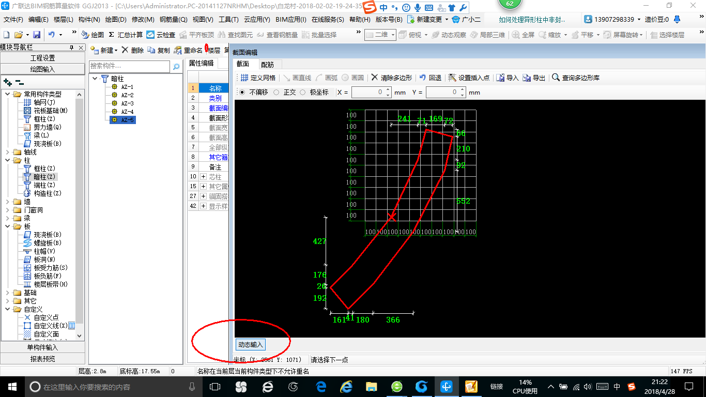The width and height of the screenshot is (706, 397).
Task: Open 单构件输入 navigation section
Action: (43, 347)
